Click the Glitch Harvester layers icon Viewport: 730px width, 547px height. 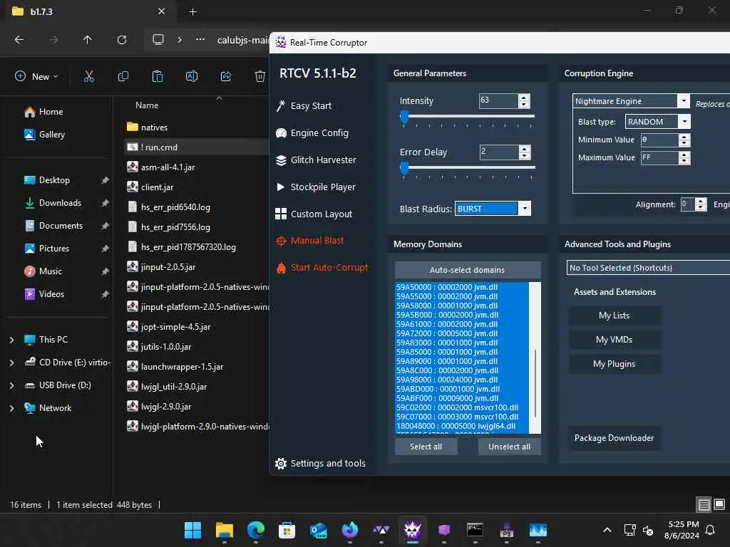(281, 160)
